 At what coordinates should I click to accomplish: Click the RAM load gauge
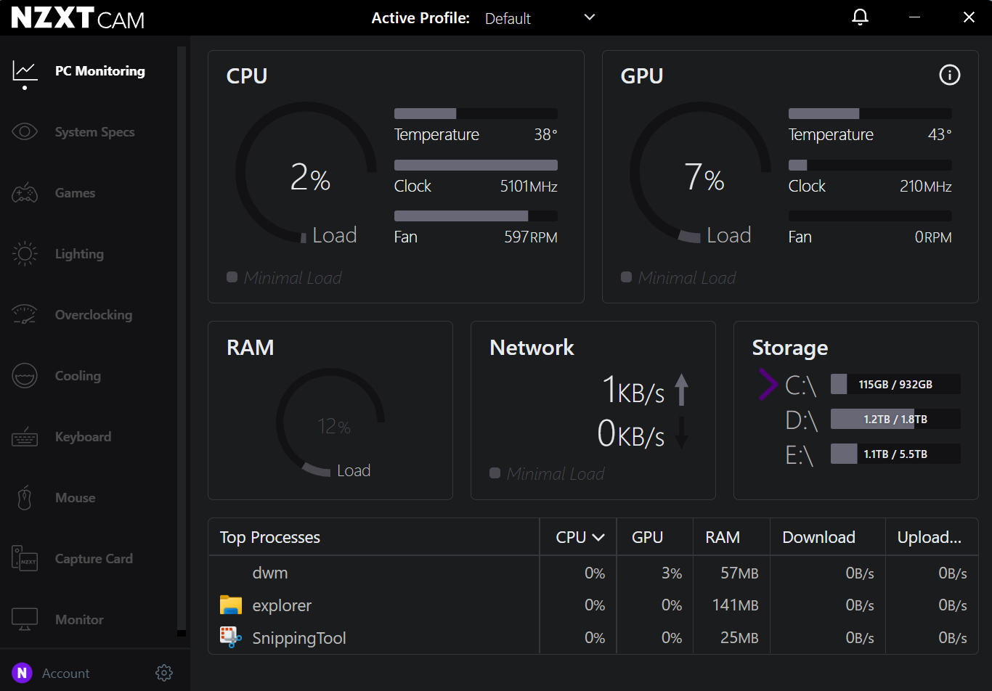coord(330,422)
